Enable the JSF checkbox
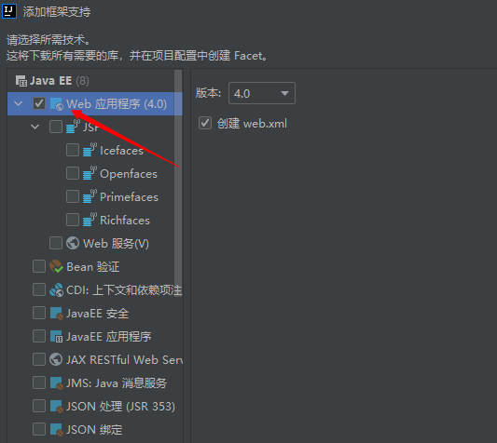The width and height of the screenshot is (497, 443). tap(56, 127)
